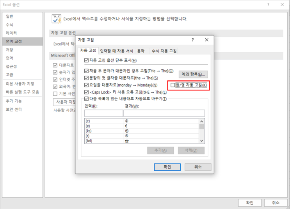
Task: Click the 삭제 button
Action: tap(191, 151)
